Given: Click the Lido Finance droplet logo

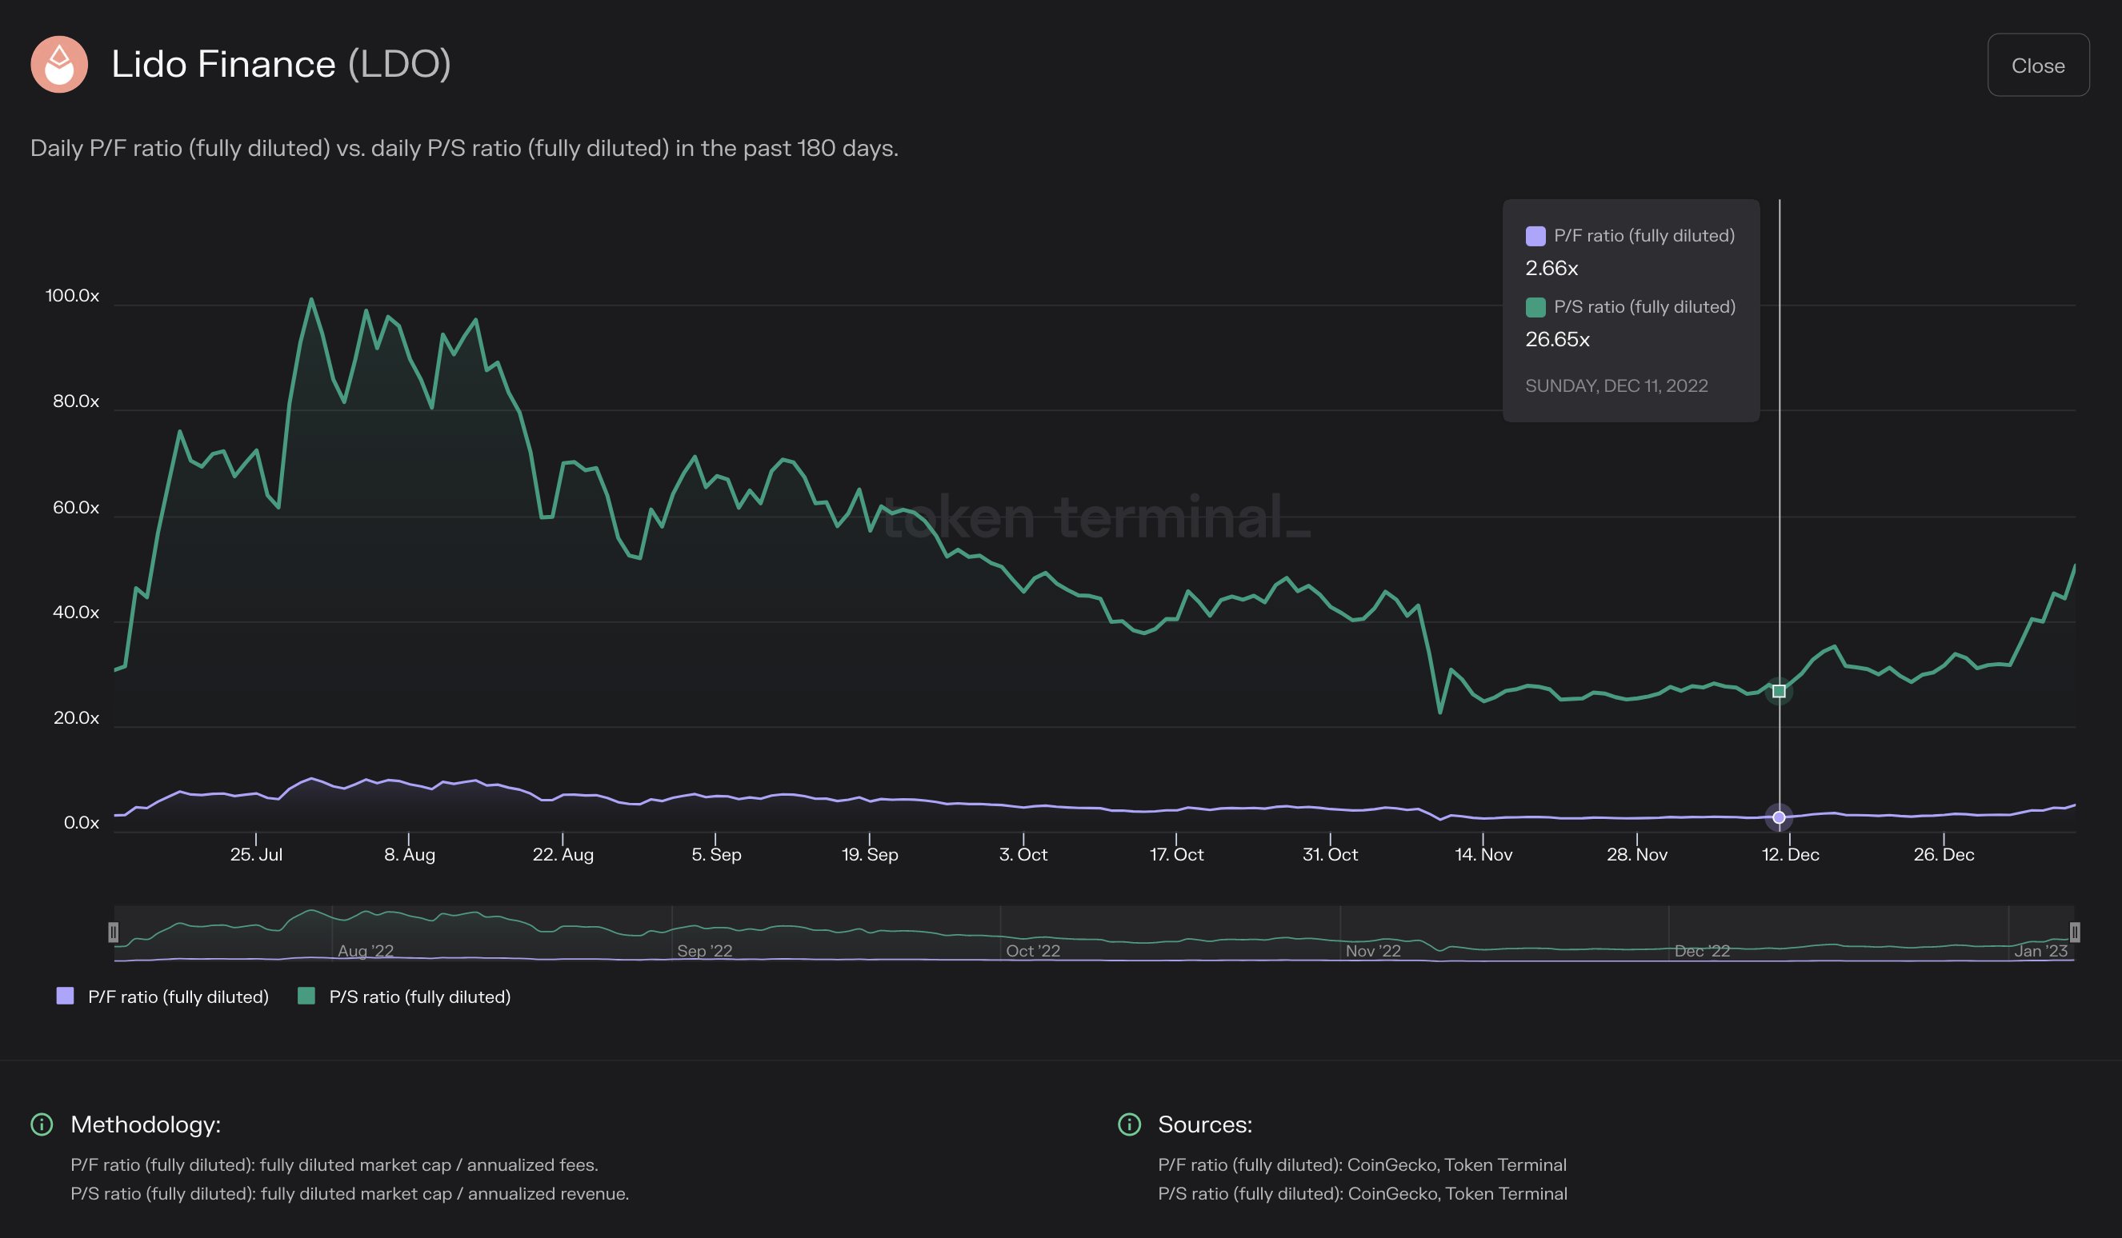Looking at the screenshot, I should coord(59,65).
